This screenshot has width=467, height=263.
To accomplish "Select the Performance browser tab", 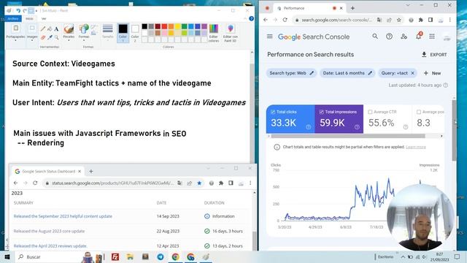I will [309, 8].
